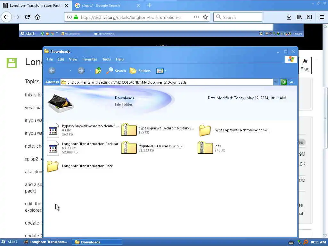Click the Downloads taskbar button
Image resolution: width=328 pixels, height=246 pixels.
tap(97, 242)
